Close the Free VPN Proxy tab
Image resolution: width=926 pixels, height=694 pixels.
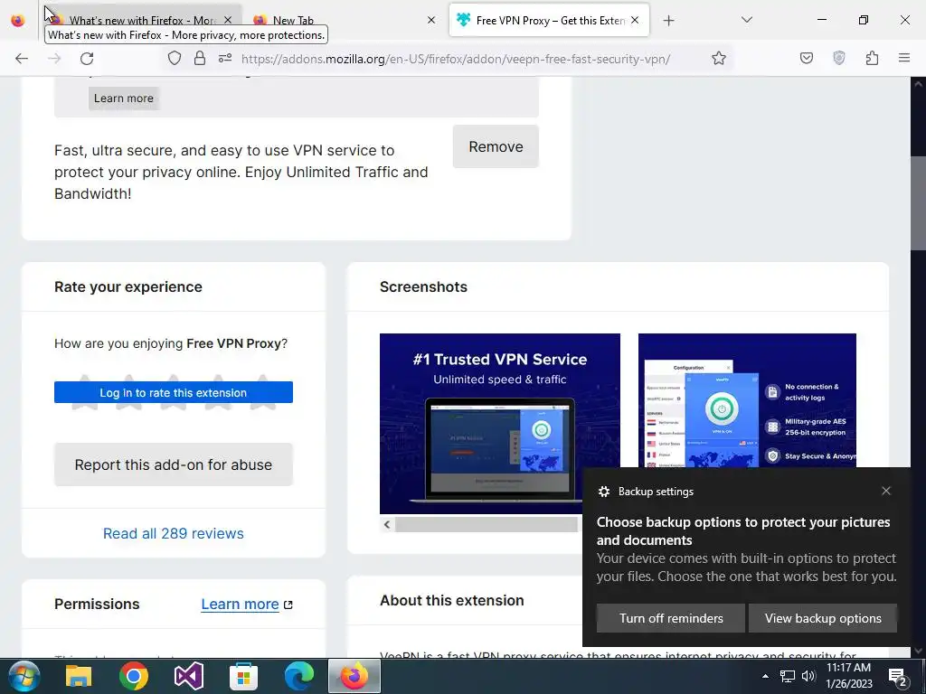(635, 20)
